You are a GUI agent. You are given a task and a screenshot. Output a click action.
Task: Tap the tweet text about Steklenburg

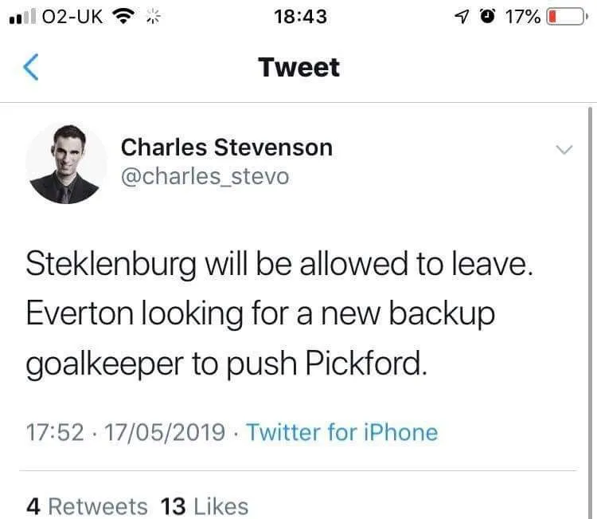(279, 314)
